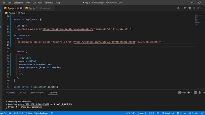
Task: Click line number 29 in the gutter
Action: pos(8,45)
